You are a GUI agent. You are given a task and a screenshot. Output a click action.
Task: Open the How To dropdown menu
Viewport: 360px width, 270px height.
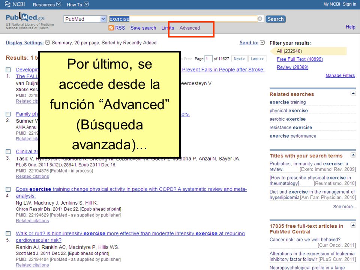(77, 4)
